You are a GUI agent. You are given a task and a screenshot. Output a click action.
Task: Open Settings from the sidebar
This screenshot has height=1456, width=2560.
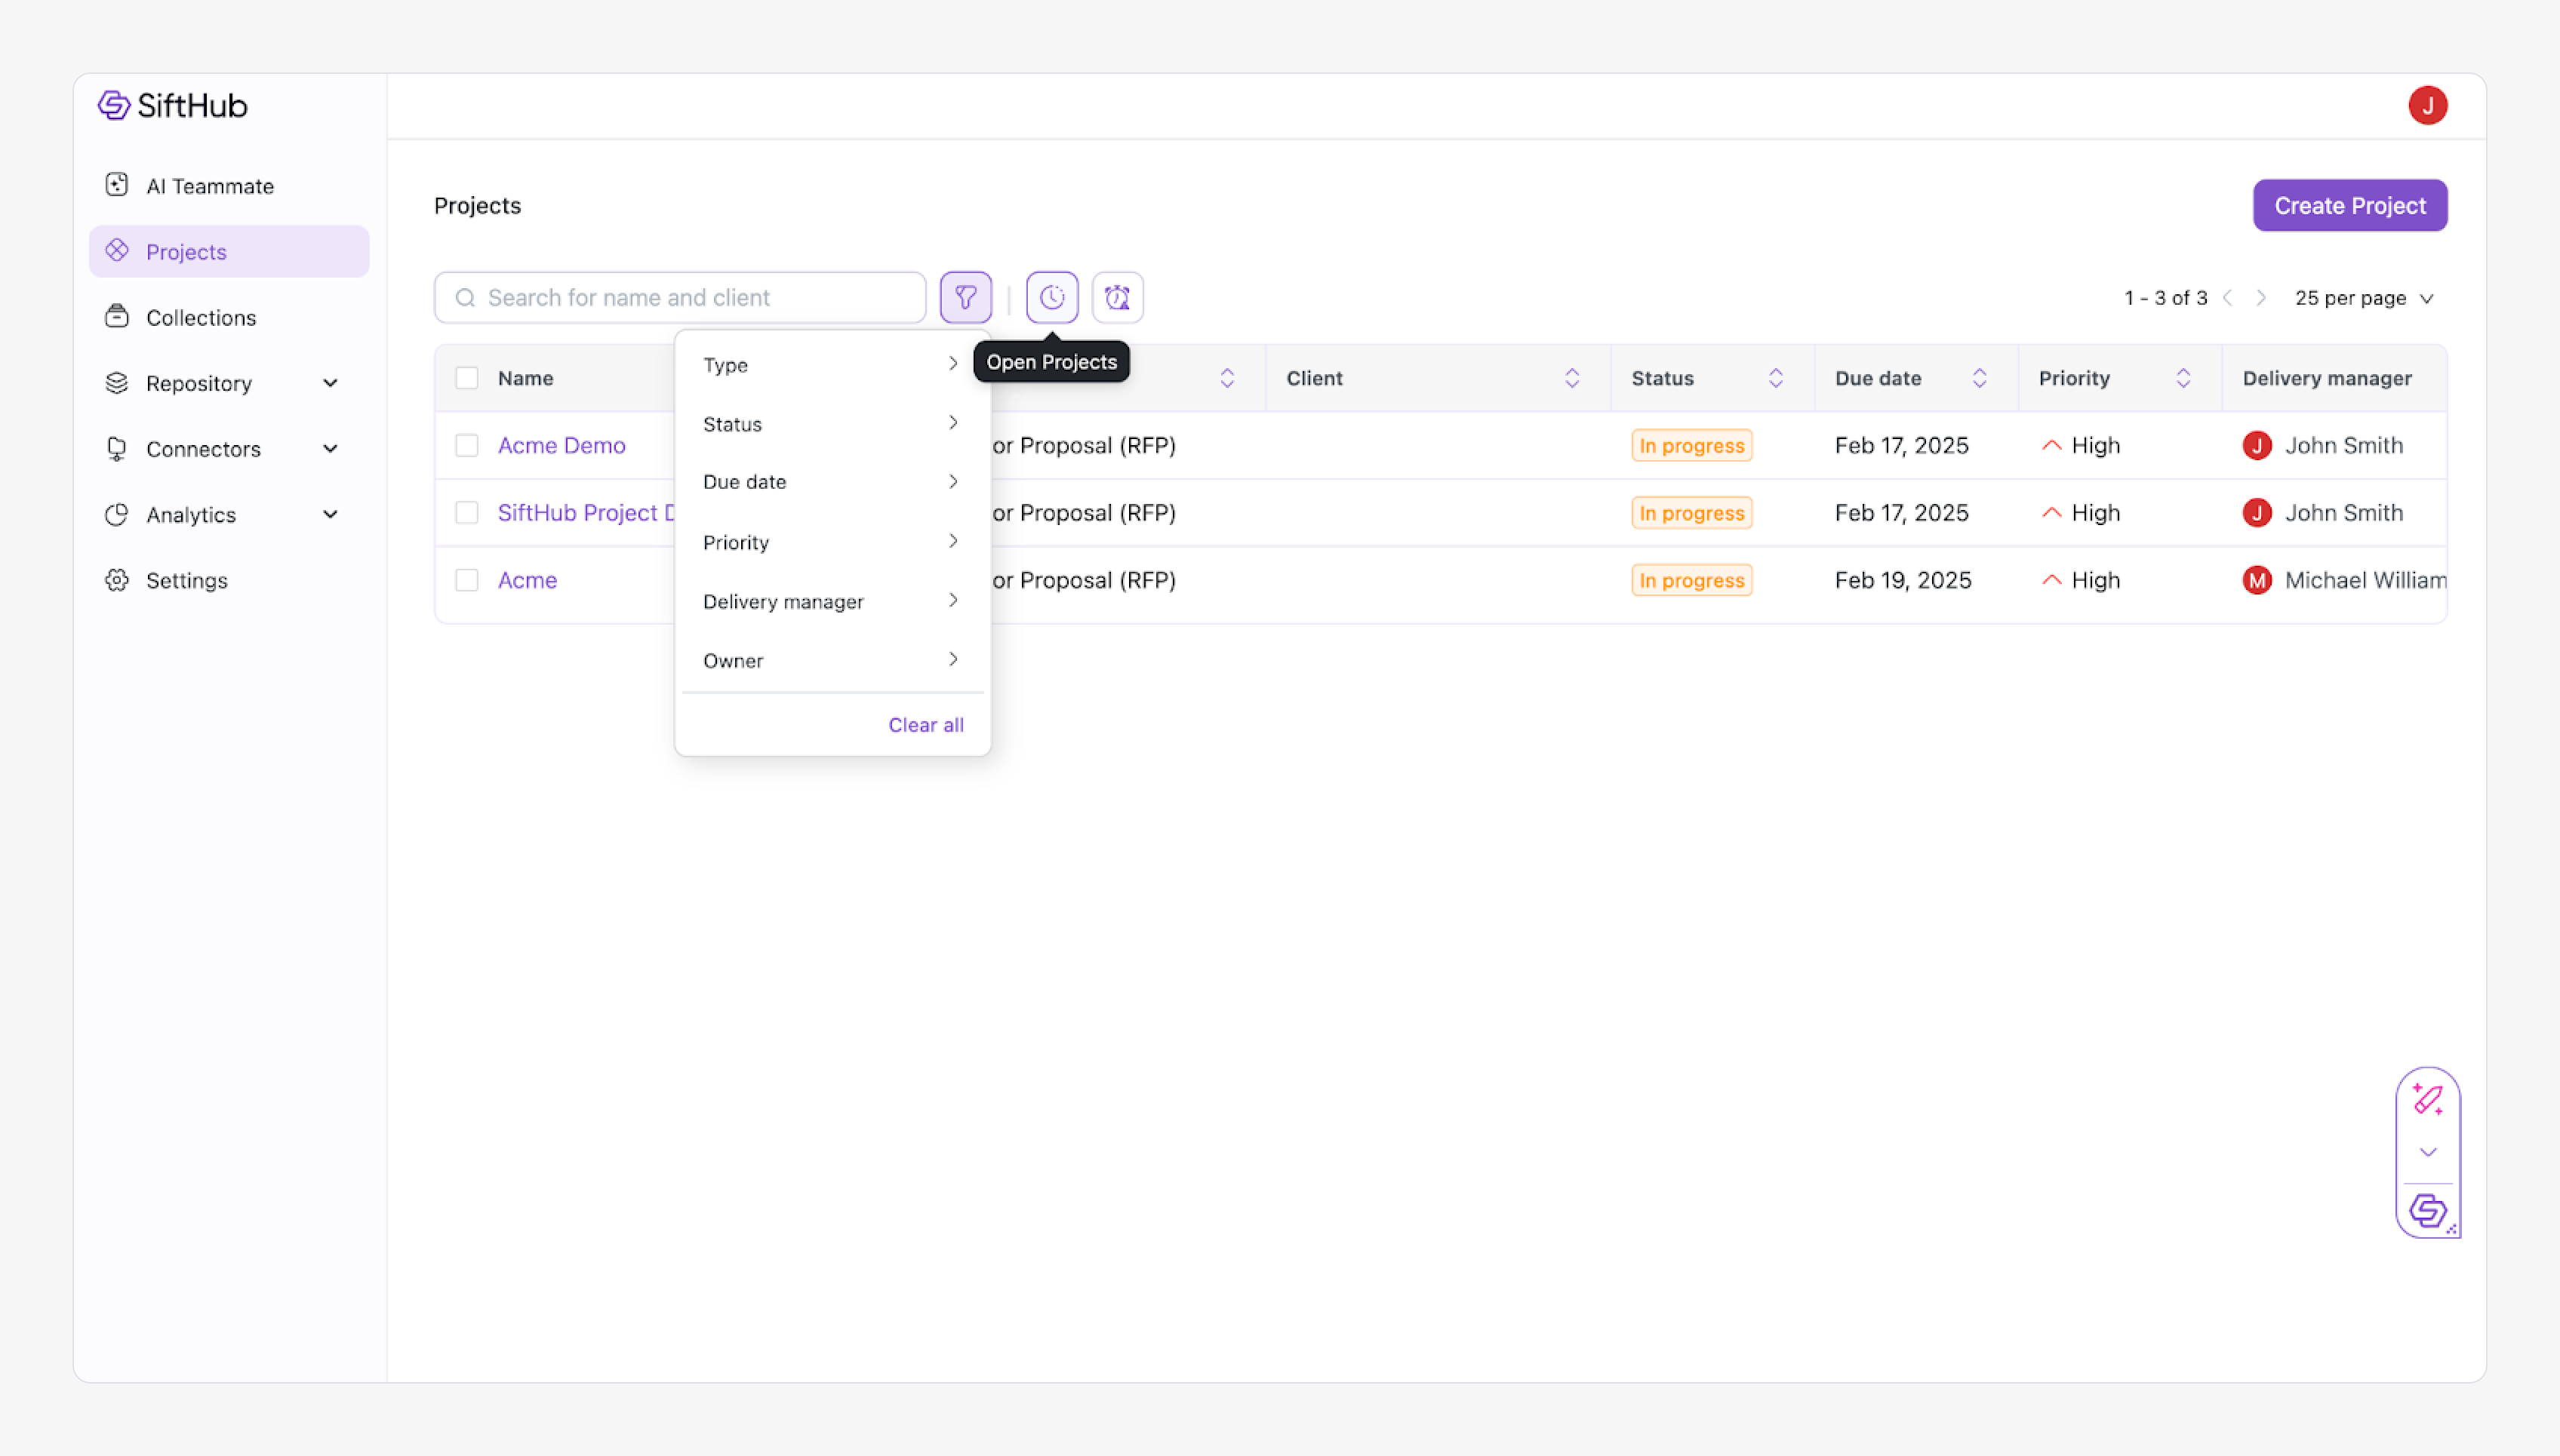pyautogui.click(x=186, y=580)
